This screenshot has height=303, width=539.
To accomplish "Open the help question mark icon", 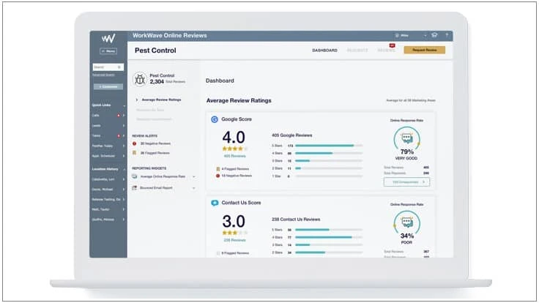I will tap(446, 35).
